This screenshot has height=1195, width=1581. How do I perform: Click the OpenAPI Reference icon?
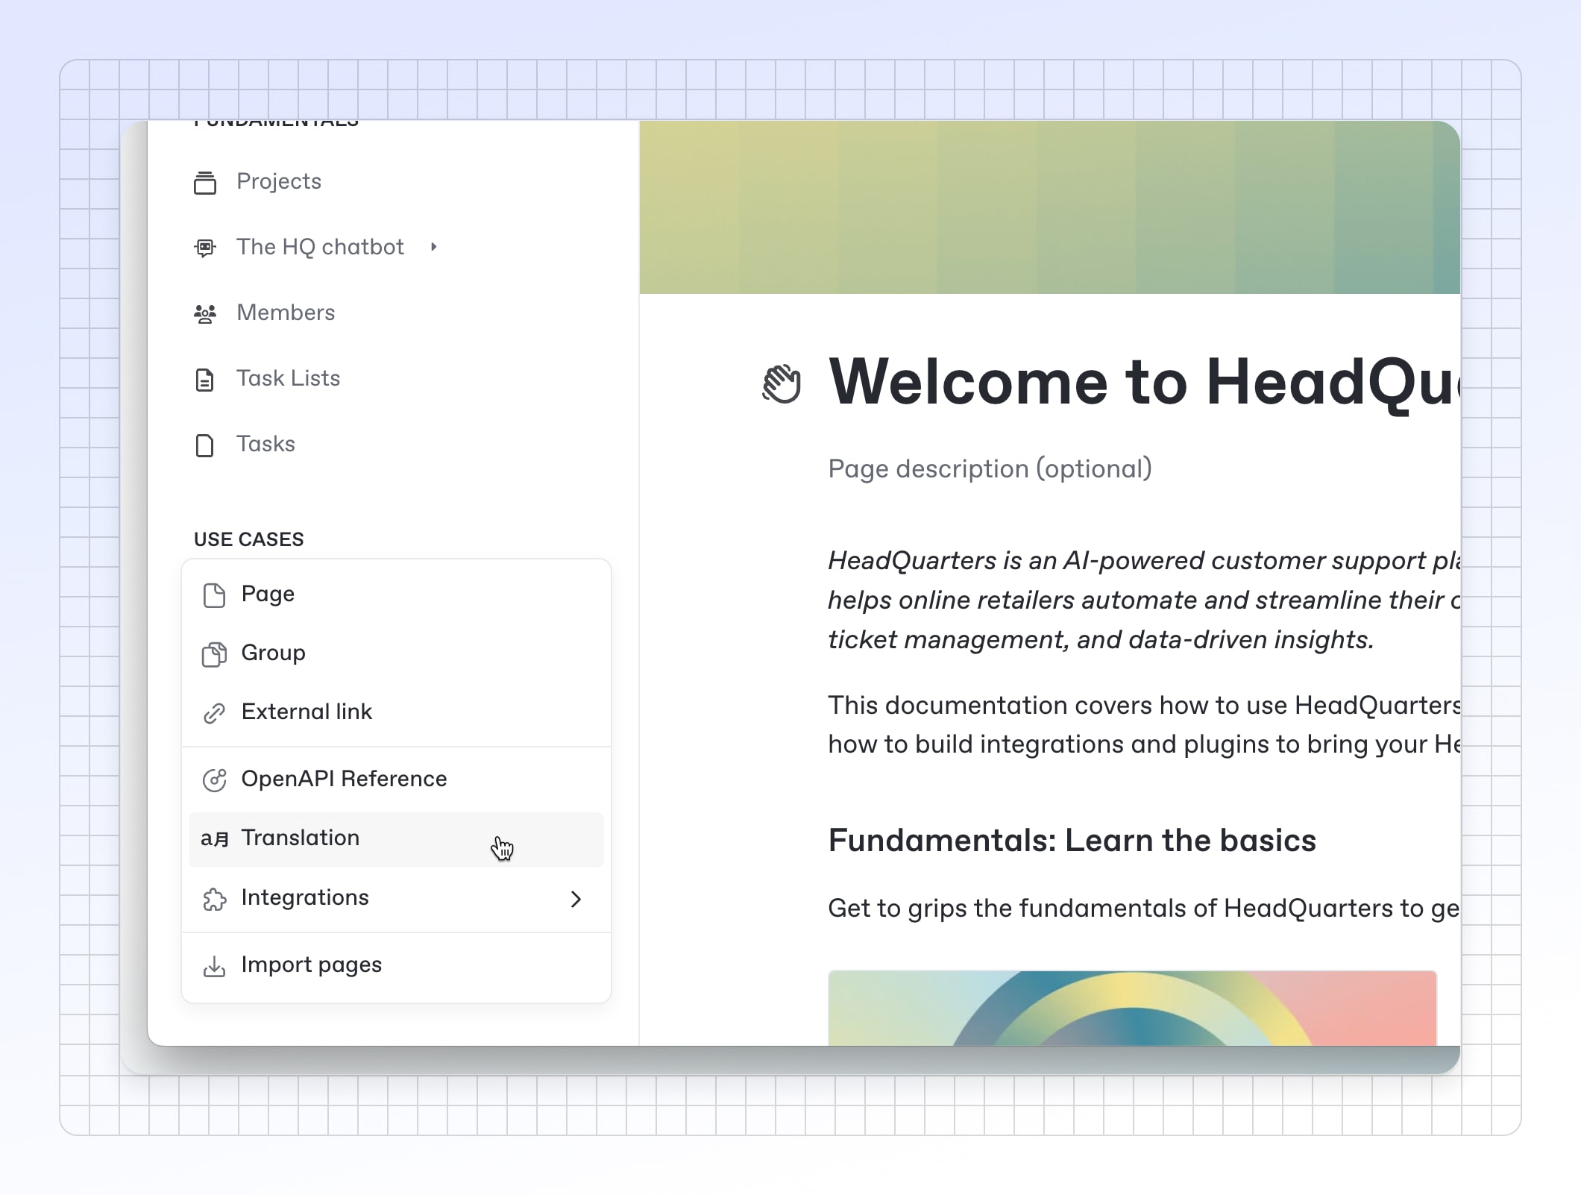pos(214,780)
